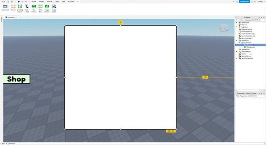The width and height of the screenshot is (266, 149).
Task: Switch to the HOME ribbon tab
Action: [34, 2]
